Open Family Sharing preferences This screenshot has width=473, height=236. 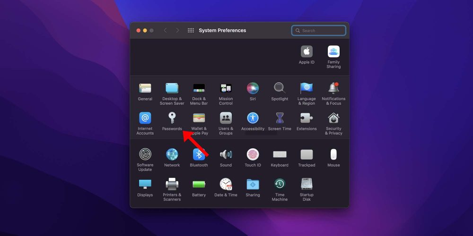tap(333, 52)
